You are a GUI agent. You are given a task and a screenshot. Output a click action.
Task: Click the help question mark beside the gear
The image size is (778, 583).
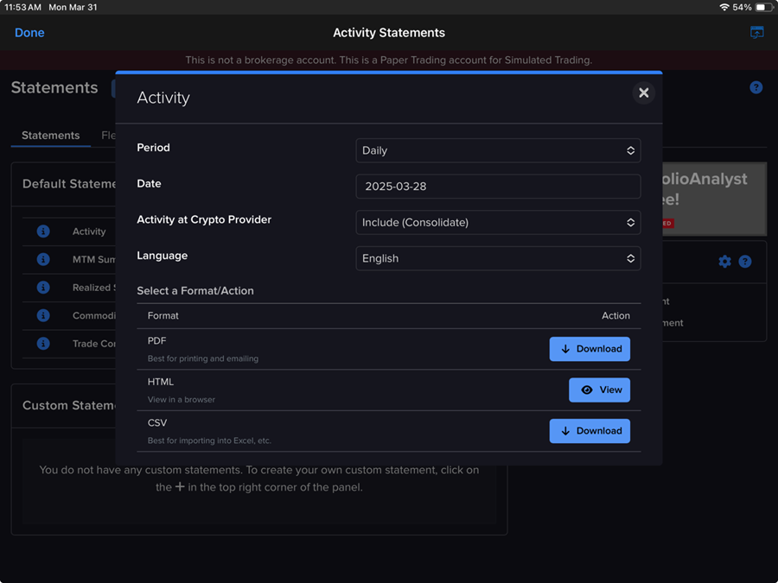click(745, 261)
